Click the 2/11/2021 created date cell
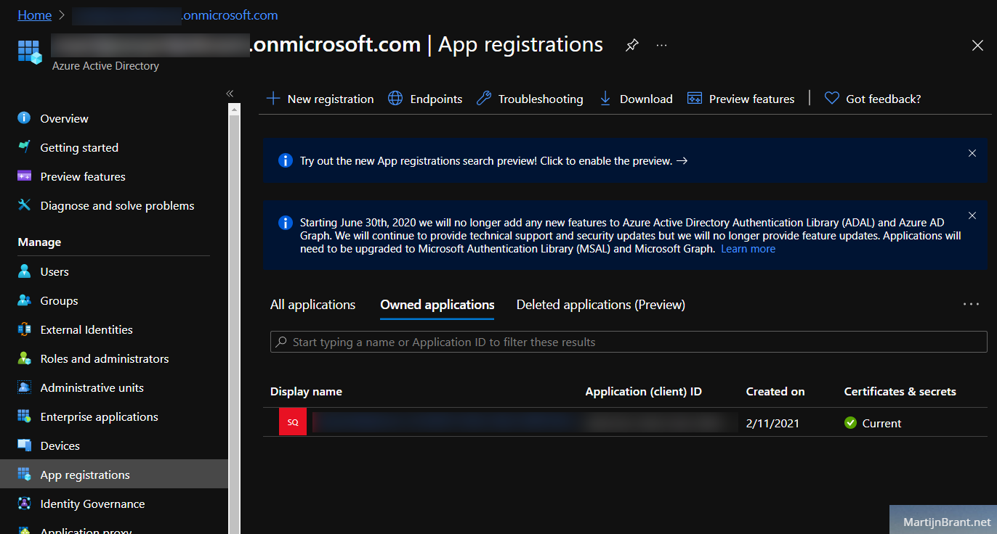The image size is (997, 534). click(x=772, y=423)
